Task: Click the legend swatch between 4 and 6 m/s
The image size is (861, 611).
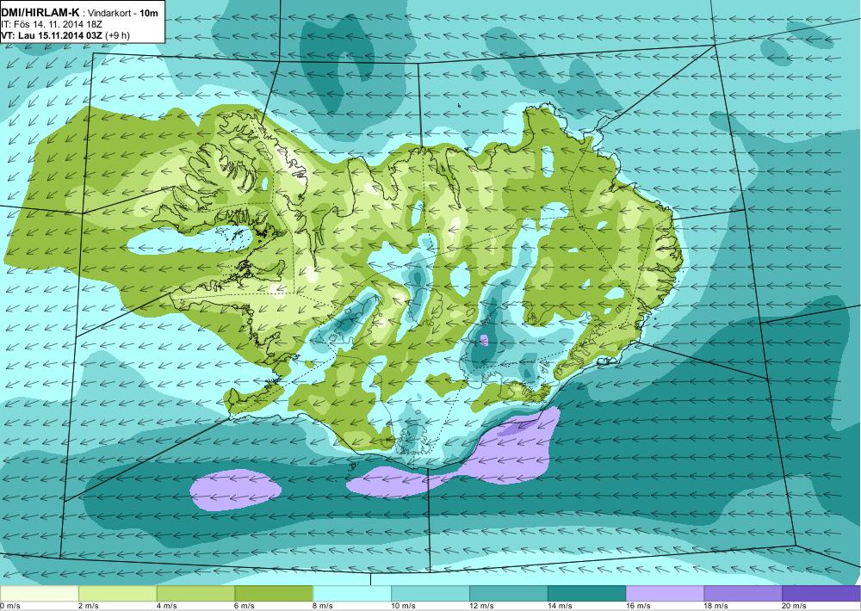Action: pyautogui.click(x=196, y=594)
